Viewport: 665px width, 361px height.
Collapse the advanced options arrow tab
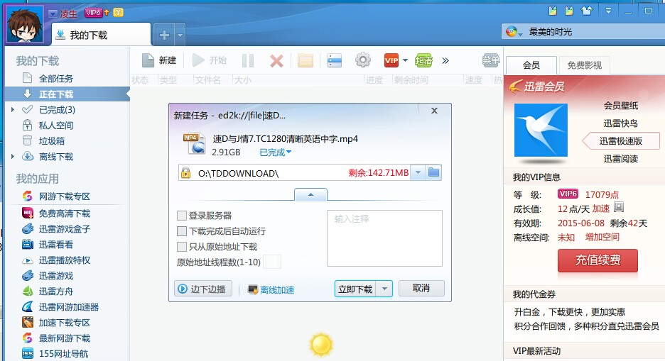click(310, 194)
